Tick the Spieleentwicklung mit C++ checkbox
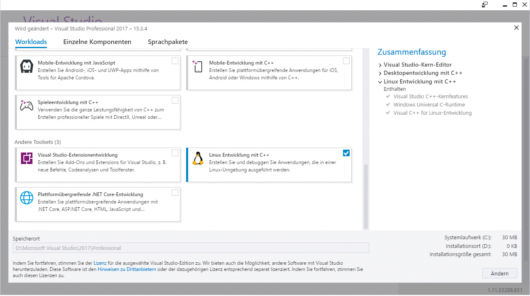Image resolution: width=530 pixels, height=296 pixels. tap(175, 100)
